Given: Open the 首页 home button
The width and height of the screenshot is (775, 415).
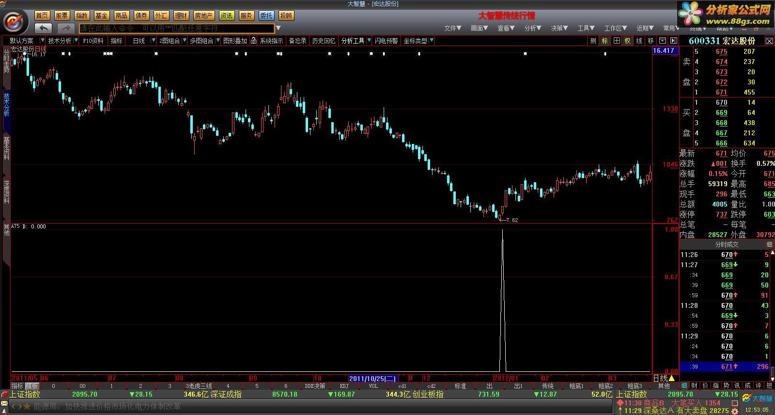Looking at the screenshot, I should 42,16.
